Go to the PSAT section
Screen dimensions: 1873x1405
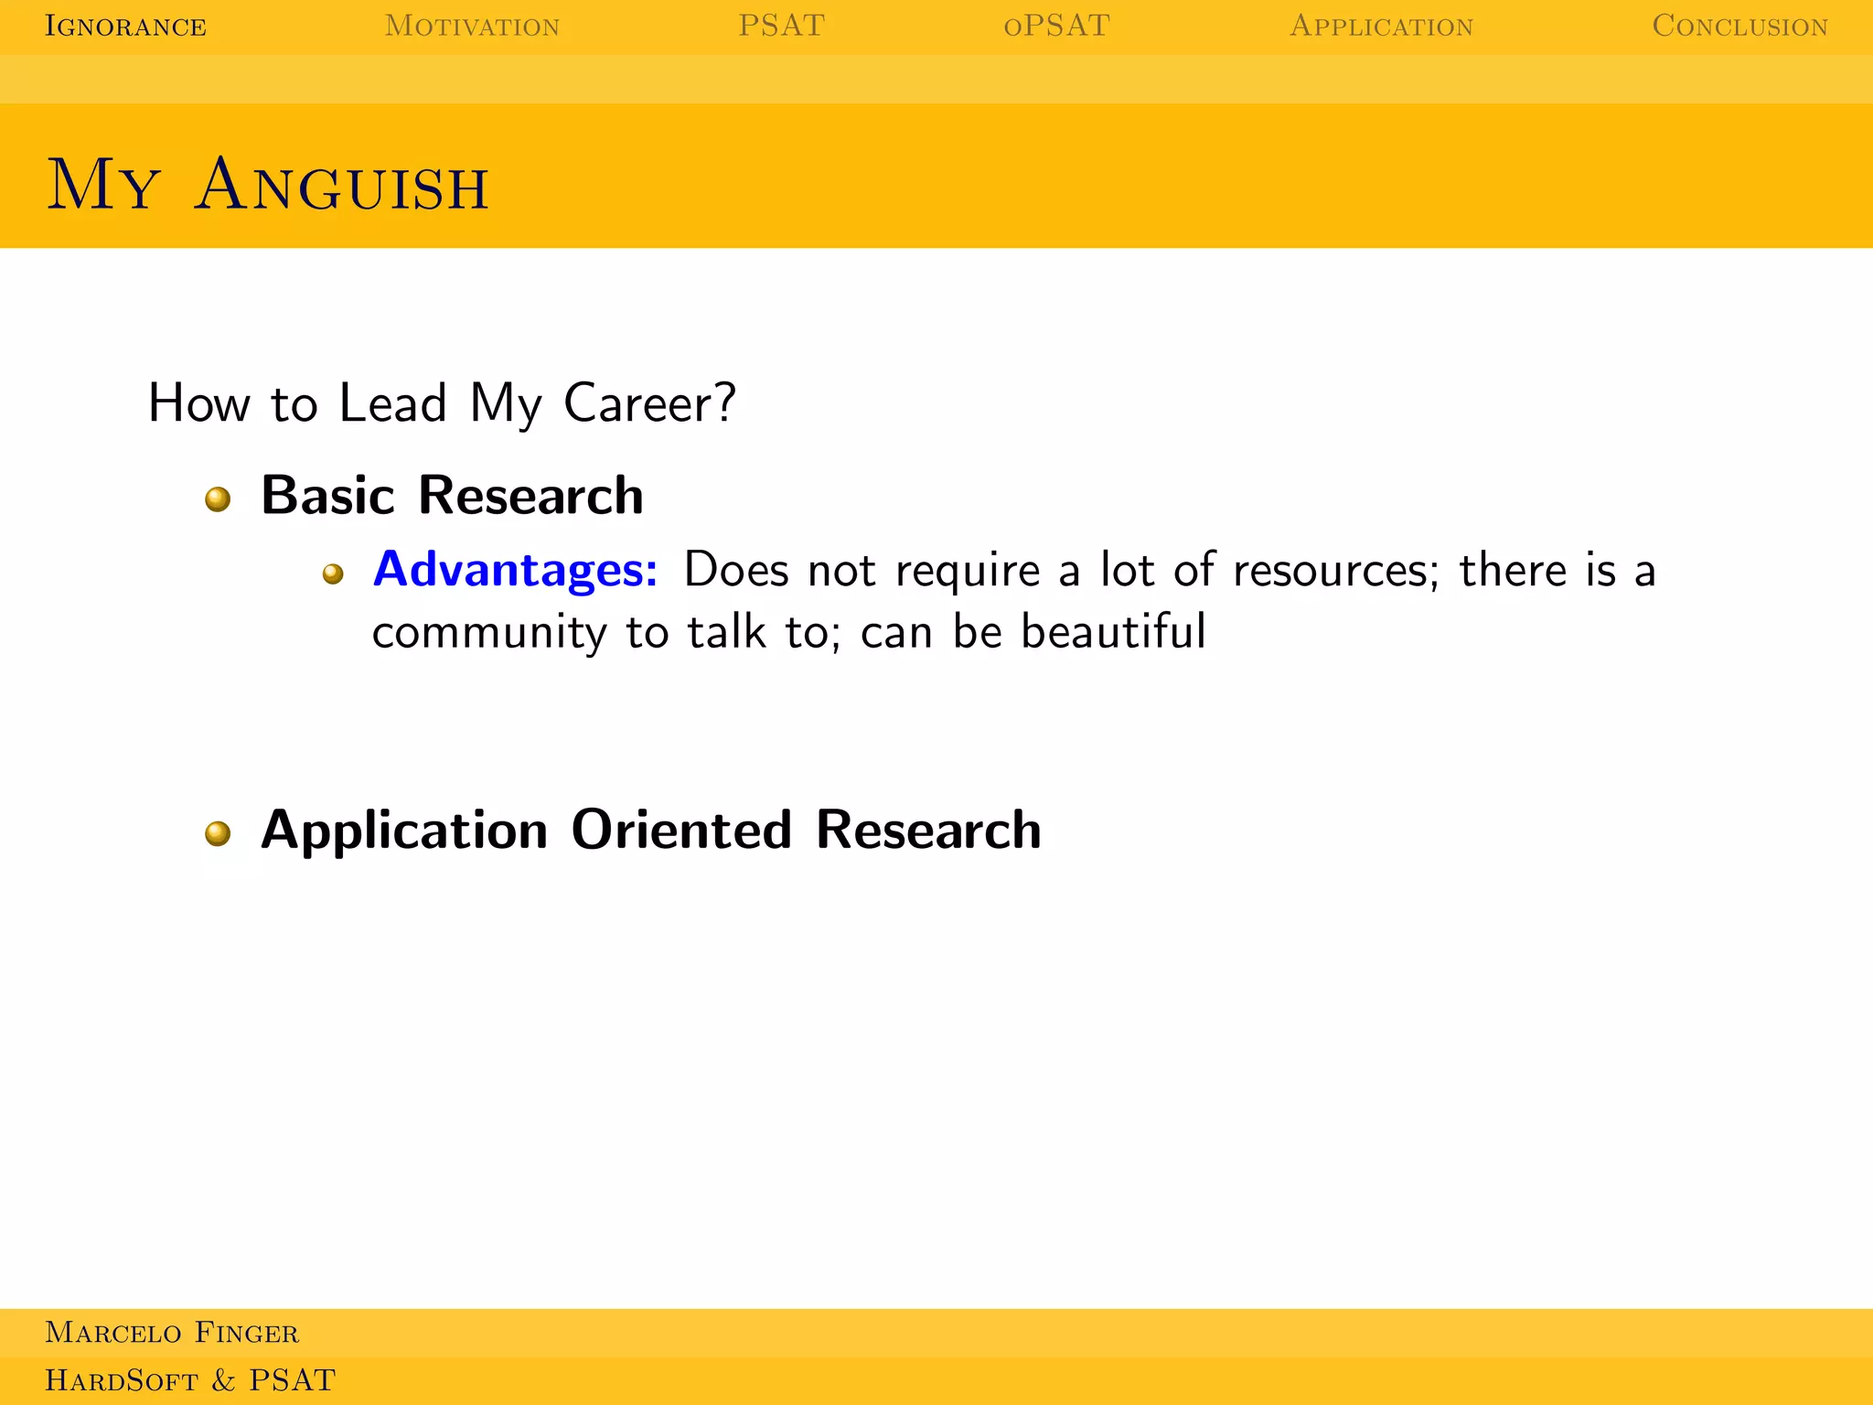tap(782, 26)
